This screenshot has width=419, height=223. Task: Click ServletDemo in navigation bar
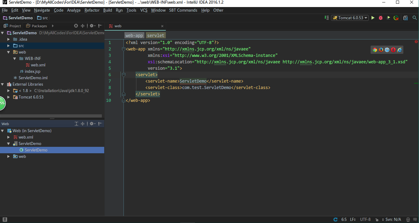18,18
